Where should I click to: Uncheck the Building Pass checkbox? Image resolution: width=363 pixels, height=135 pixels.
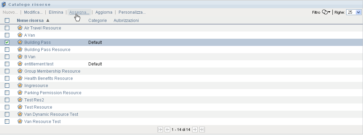tap(7, 42)
